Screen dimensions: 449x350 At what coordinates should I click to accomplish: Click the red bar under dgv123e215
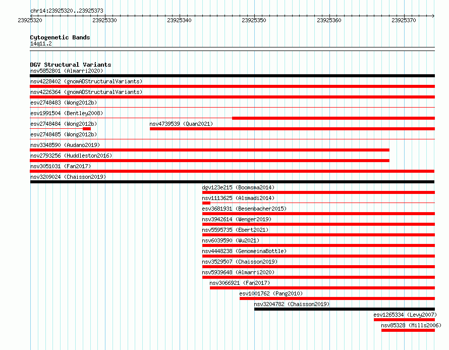point(318,192)
